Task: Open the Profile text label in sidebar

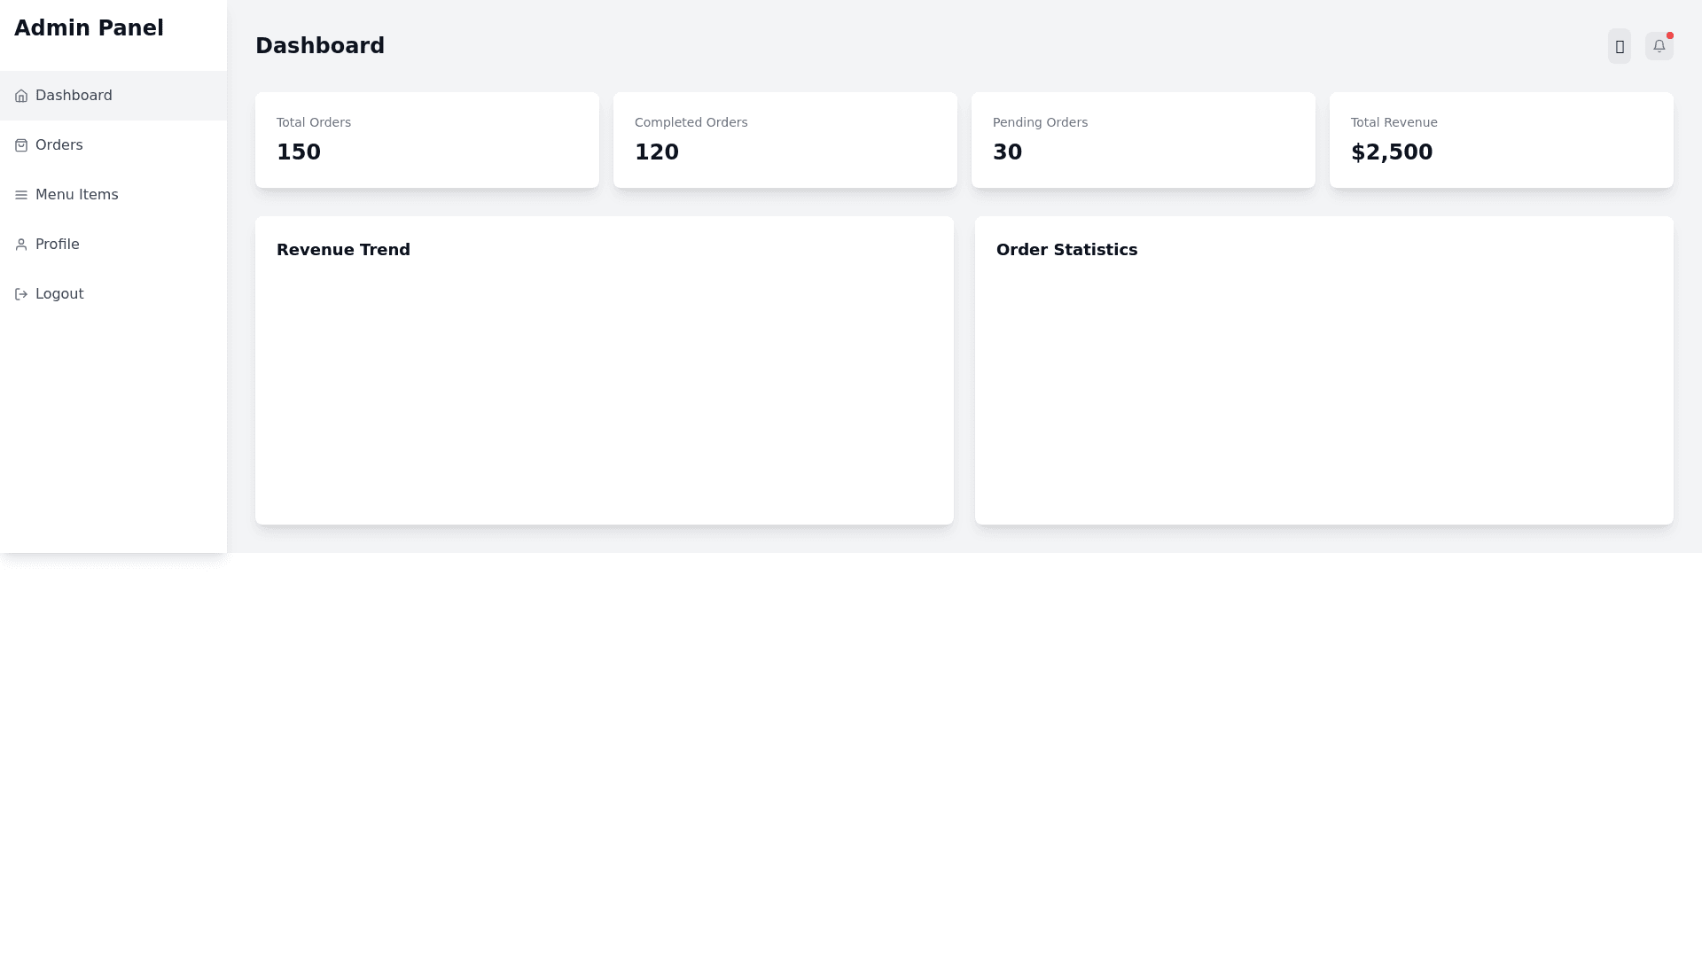Action: coord(58,245)
